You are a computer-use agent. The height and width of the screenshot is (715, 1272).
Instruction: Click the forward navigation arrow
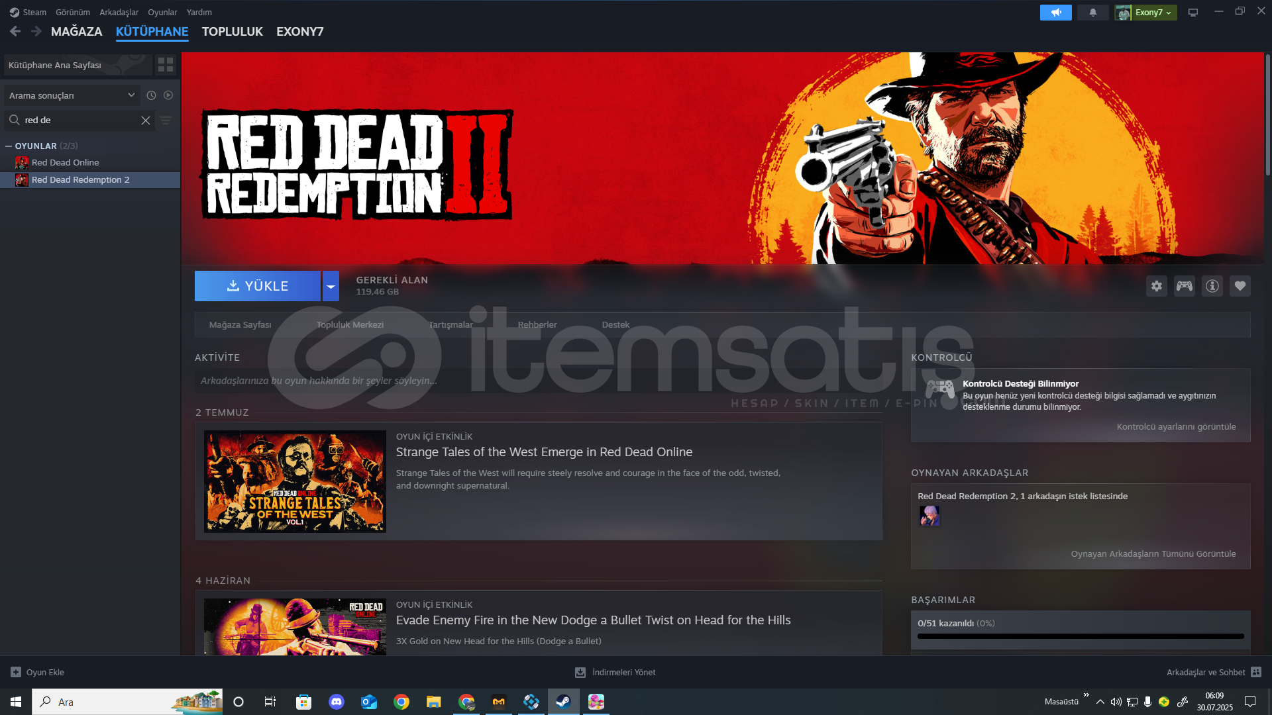(36, 31)
